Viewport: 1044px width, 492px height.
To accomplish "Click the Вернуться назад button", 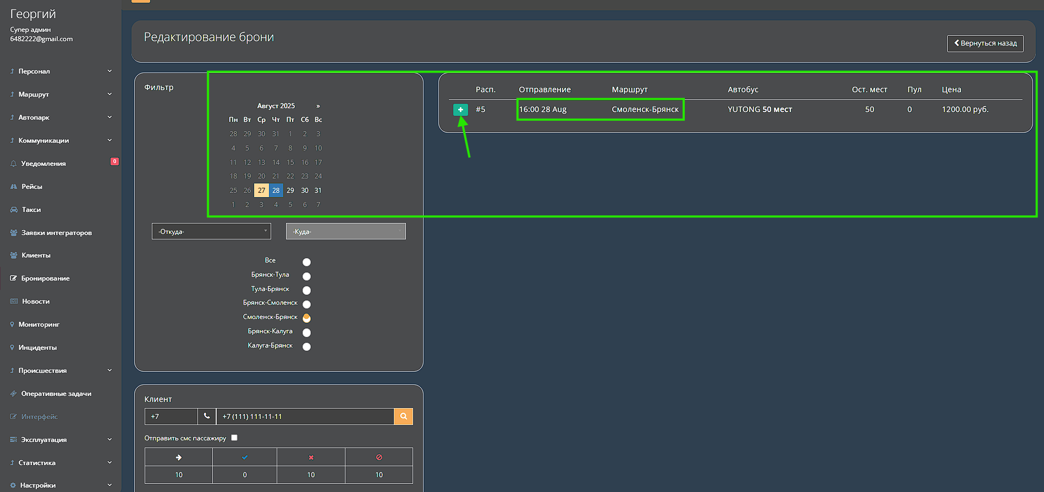I will 985,43.
